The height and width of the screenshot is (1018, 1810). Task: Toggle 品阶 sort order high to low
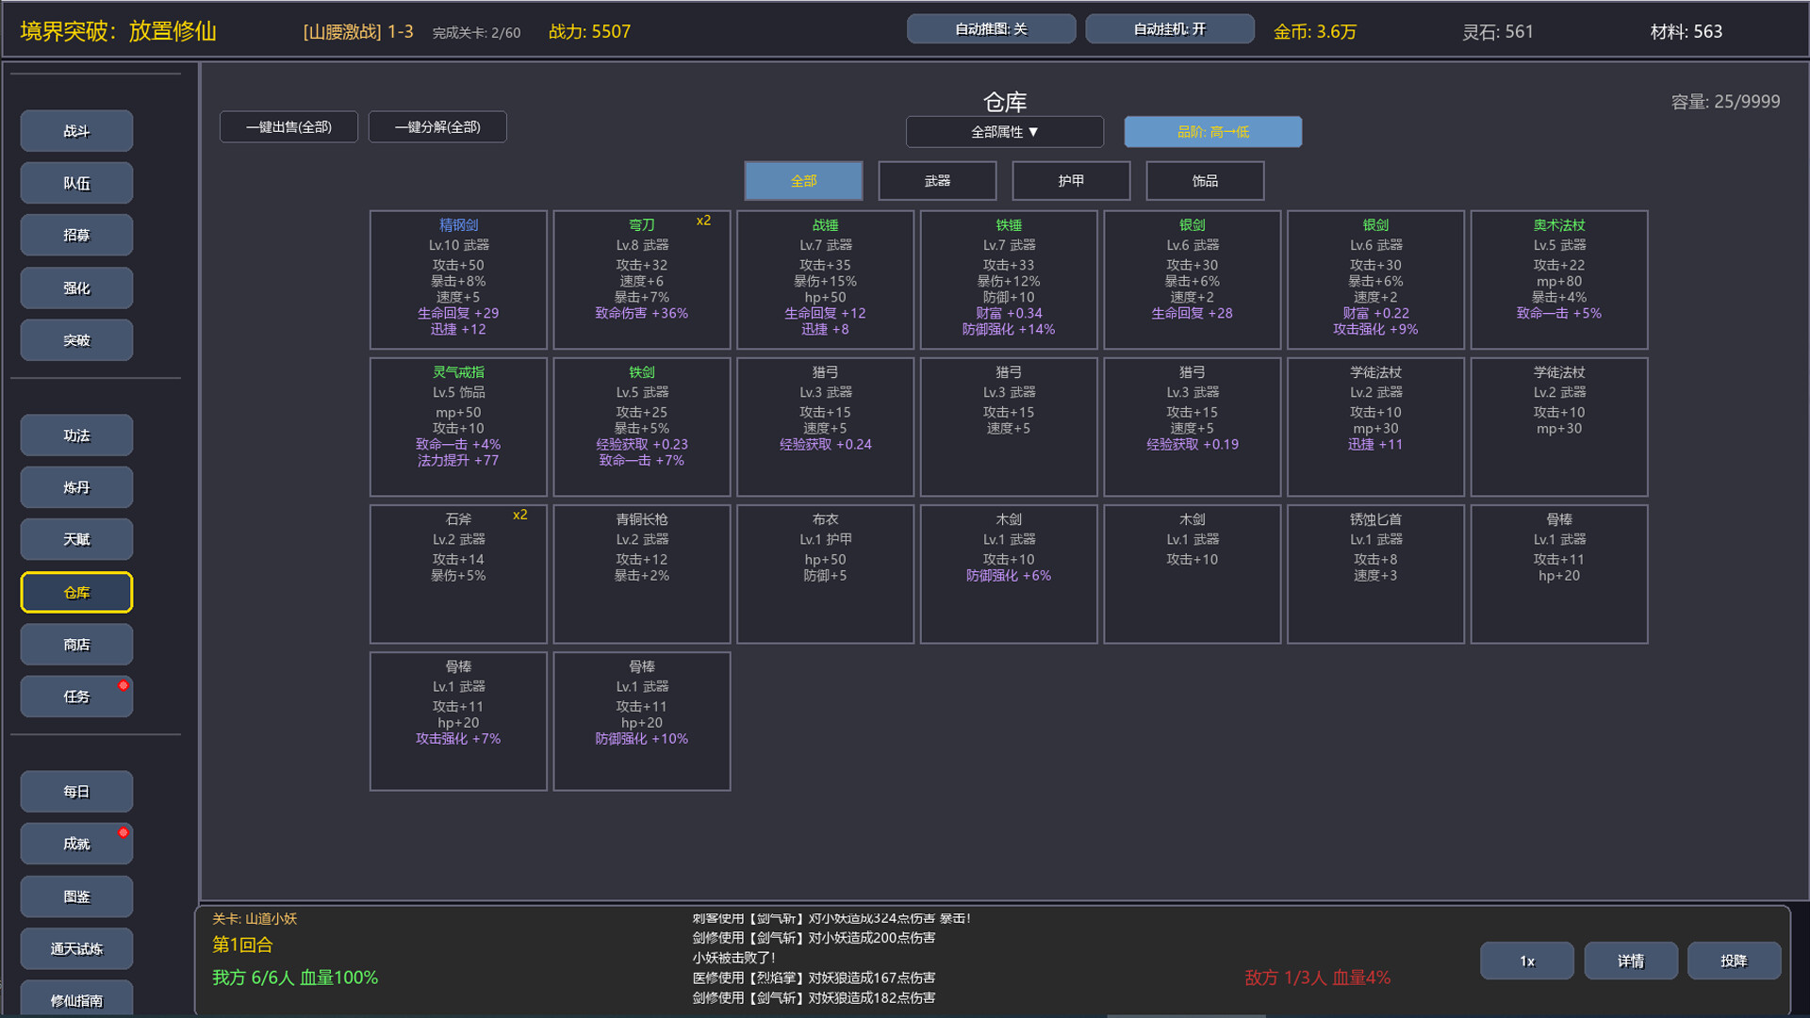click(x=1212, y=132)
